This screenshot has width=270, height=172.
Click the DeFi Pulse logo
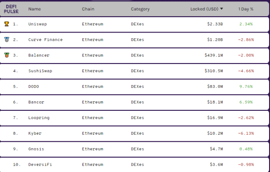11,9
